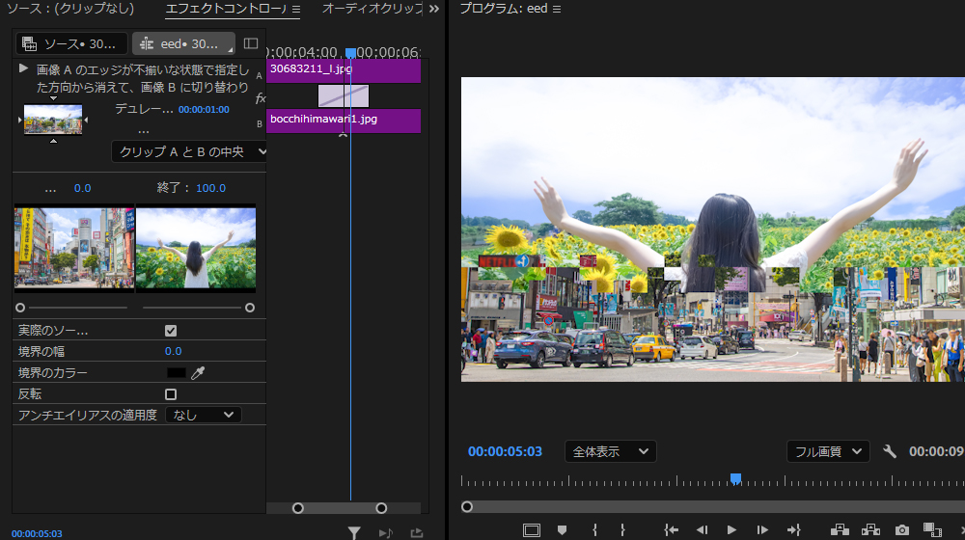Add a marker with the marker icon

tap(562, 530)
